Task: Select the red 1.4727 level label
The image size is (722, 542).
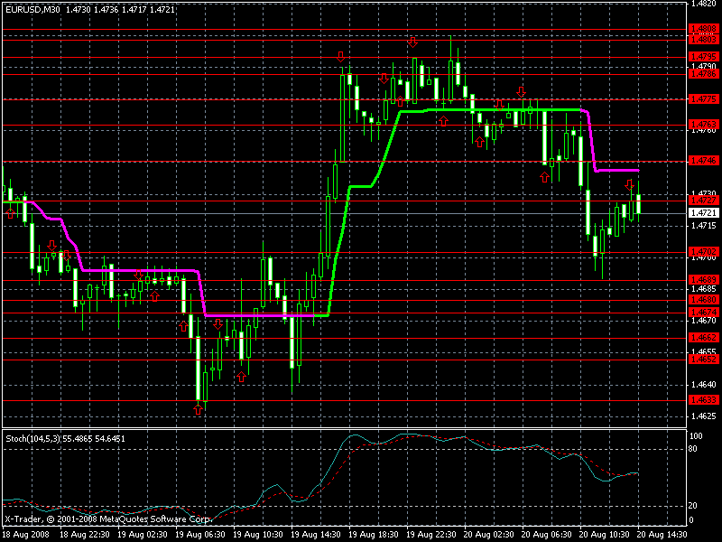Action: (x=703, y=201)
